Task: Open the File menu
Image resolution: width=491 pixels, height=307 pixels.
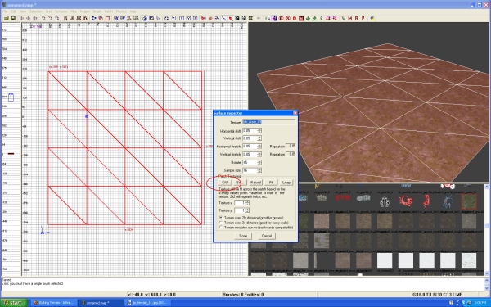Action: click(5, 11)
